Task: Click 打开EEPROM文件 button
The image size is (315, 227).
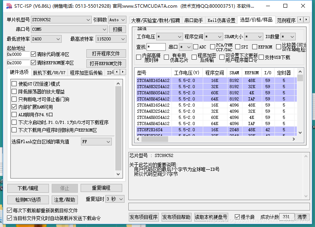Action: 106,63
